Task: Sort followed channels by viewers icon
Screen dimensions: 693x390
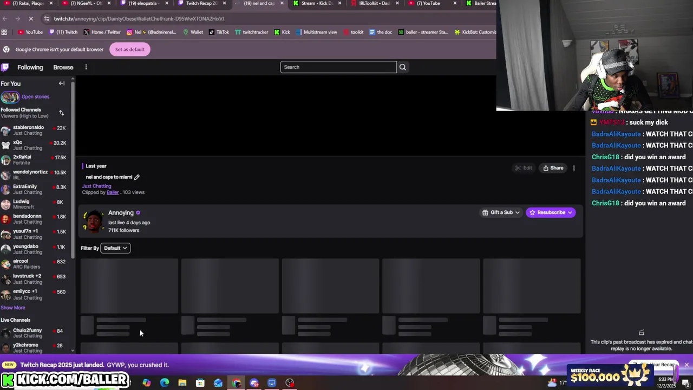Action: pos(62,113)
